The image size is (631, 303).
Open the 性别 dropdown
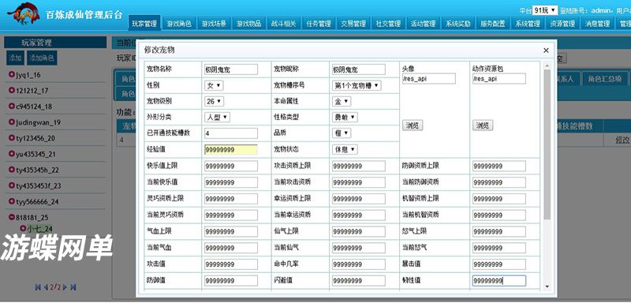[x=214, y=85]
